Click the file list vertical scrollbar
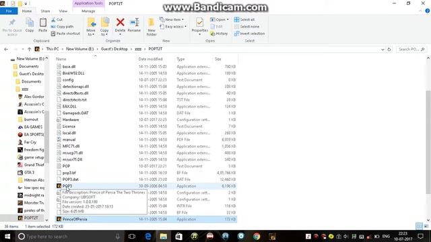 point(428,143)
